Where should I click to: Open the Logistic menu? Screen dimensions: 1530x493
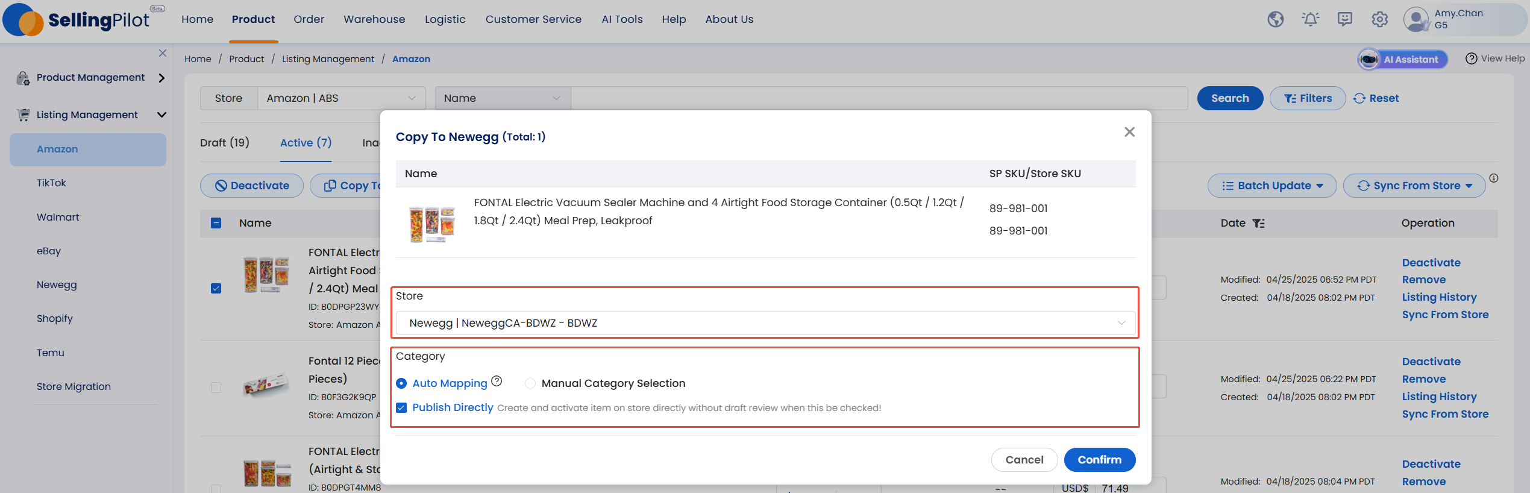coord(445,19)
